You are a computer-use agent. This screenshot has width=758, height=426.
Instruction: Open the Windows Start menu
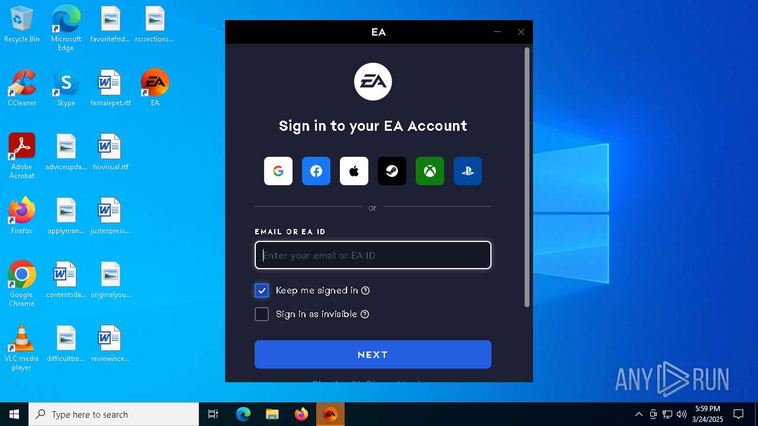[14, 414]
